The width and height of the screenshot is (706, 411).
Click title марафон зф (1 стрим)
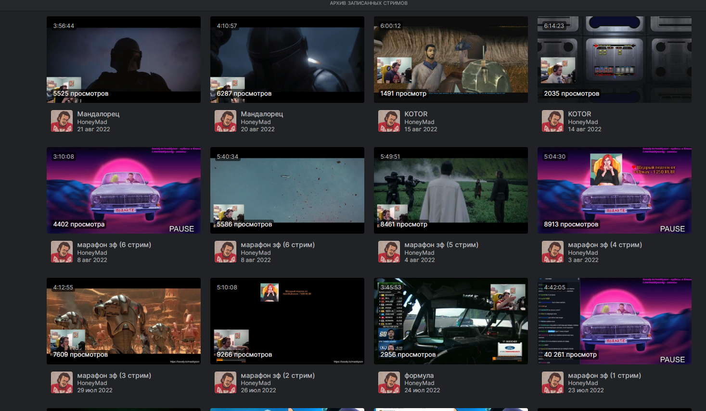tap(604, 375)
